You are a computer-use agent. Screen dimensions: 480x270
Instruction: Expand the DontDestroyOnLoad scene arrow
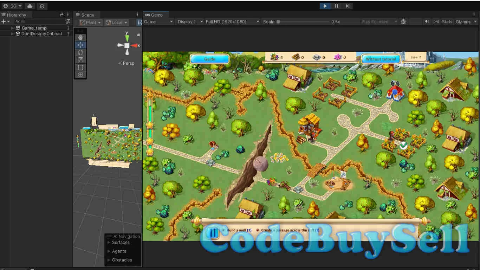click(x=13, y=34)
